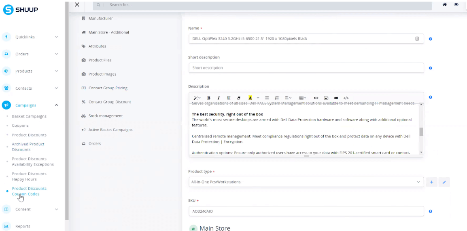Open the insert table dropdown
The image size is (467, 231).
[x=303, y=98]
